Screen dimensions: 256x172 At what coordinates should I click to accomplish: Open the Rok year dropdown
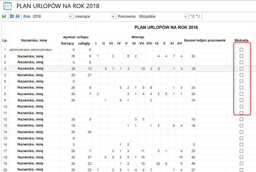[x=70, y=16]
